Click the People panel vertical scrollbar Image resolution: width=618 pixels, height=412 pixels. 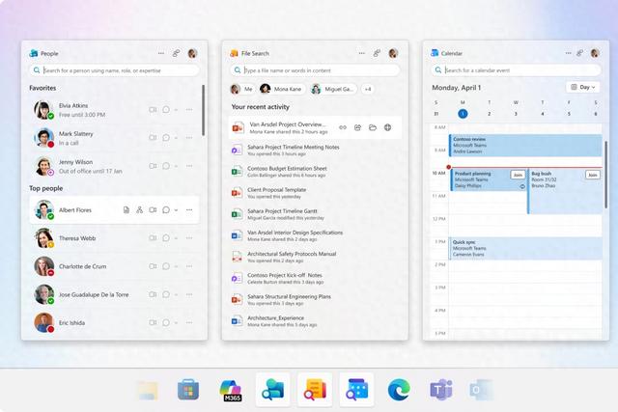203,110
